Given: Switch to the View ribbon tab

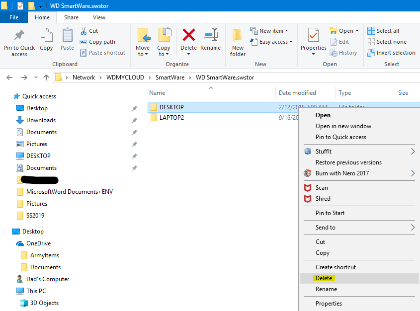Looking at the screenshot, I should 99,17.
